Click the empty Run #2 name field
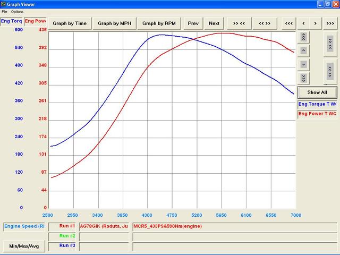Viewport: 340px width, 255px height. pyautogui.click(x=104, y=236)
